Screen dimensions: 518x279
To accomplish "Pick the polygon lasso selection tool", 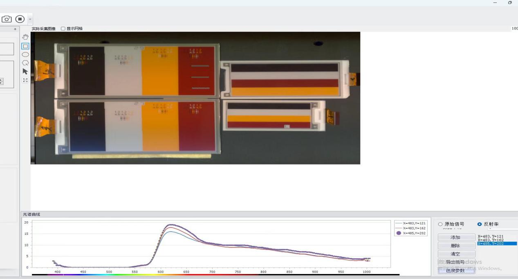I will pyautogui.click(x=25, y=63).
